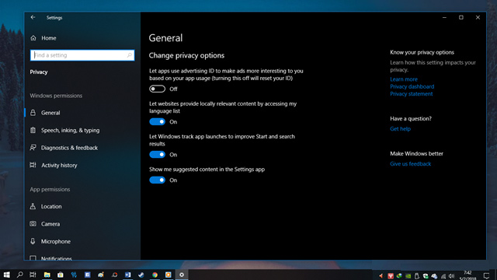
Task: Open the Action Center notifications icon
Action: tap(487, 275)
